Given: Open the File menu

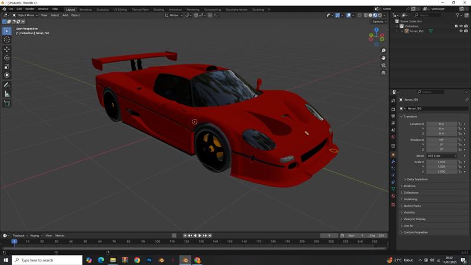Looking at the screenshot, I should tap(11, 9).
